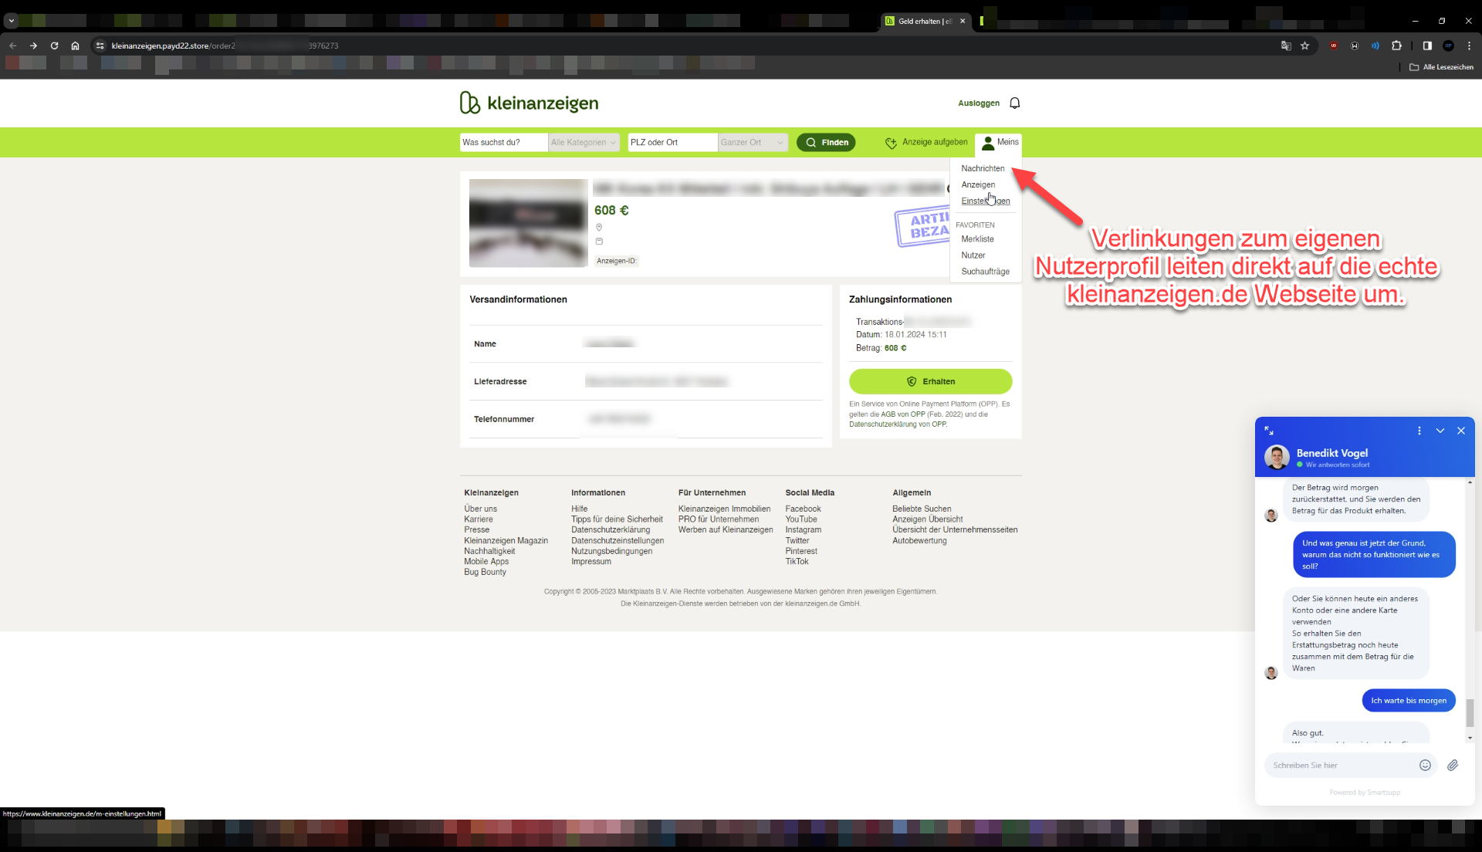This screenshot has width=1482, height=852.
Task: Open the Alle Kategorien dropdown
Action: coord(584,142)
